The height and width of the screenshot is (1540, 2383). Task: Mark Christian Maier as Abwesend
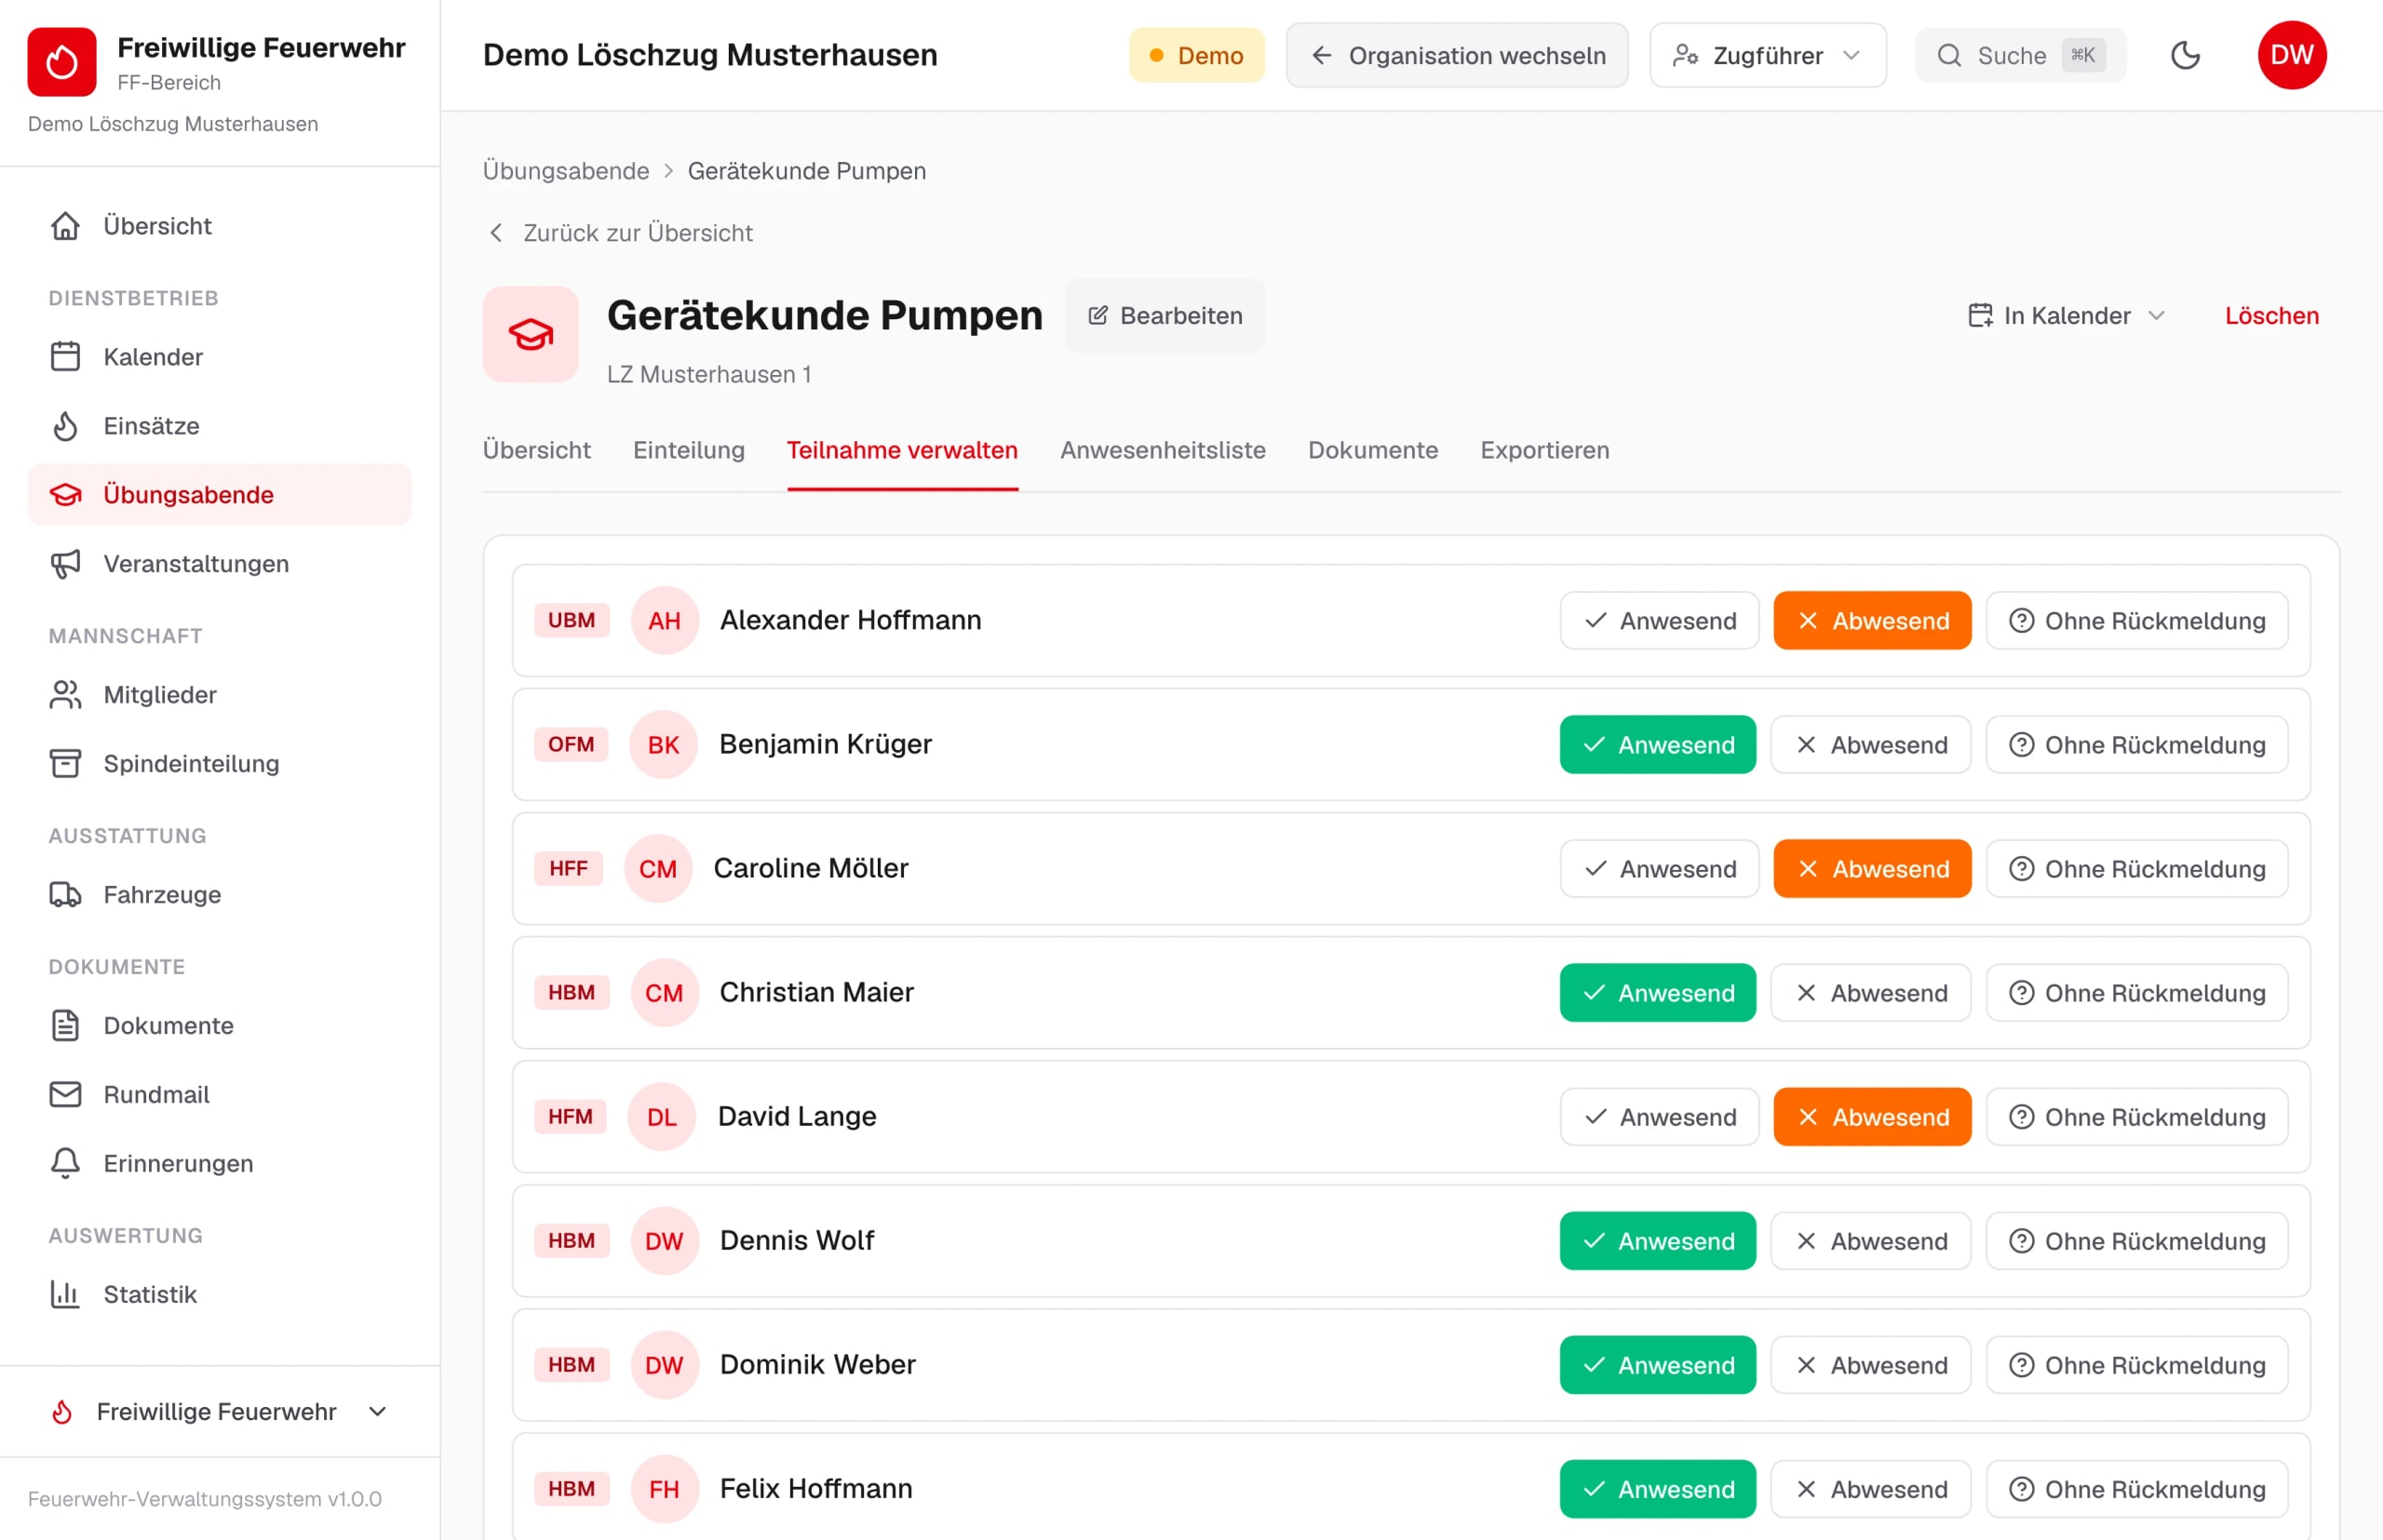1871,992
